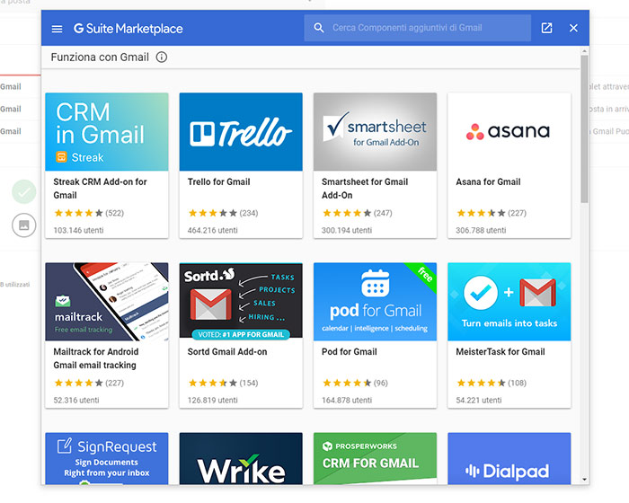Click the Pod for Gmail title
The image size is (629, 503).
(x=350, y=352)
